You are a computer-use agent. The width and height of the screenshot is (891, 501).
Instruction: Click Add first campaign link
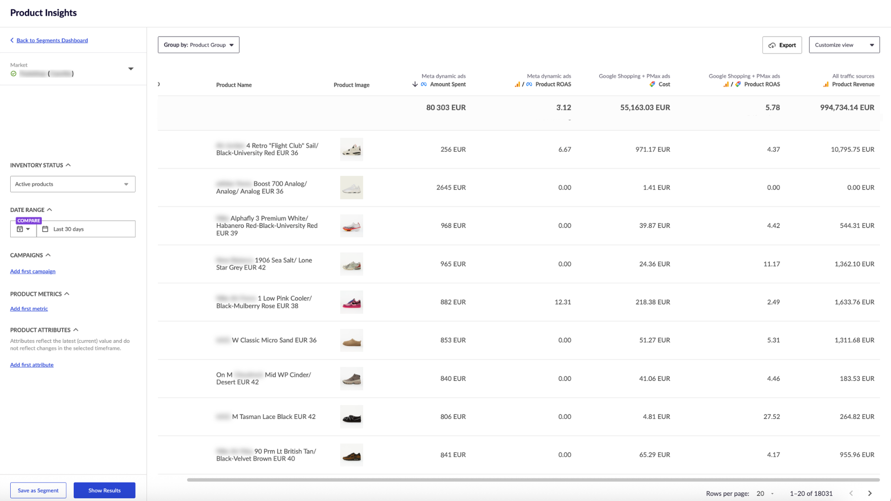[x=32, y=271]
